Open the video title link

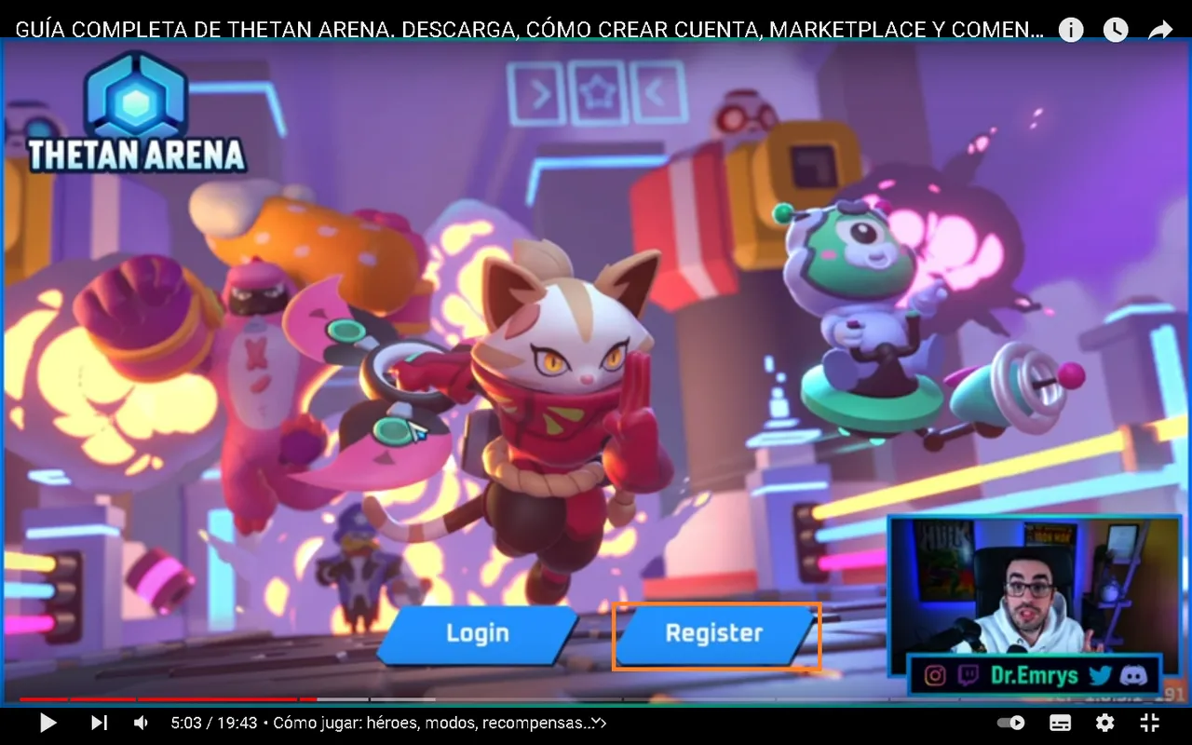529,30
